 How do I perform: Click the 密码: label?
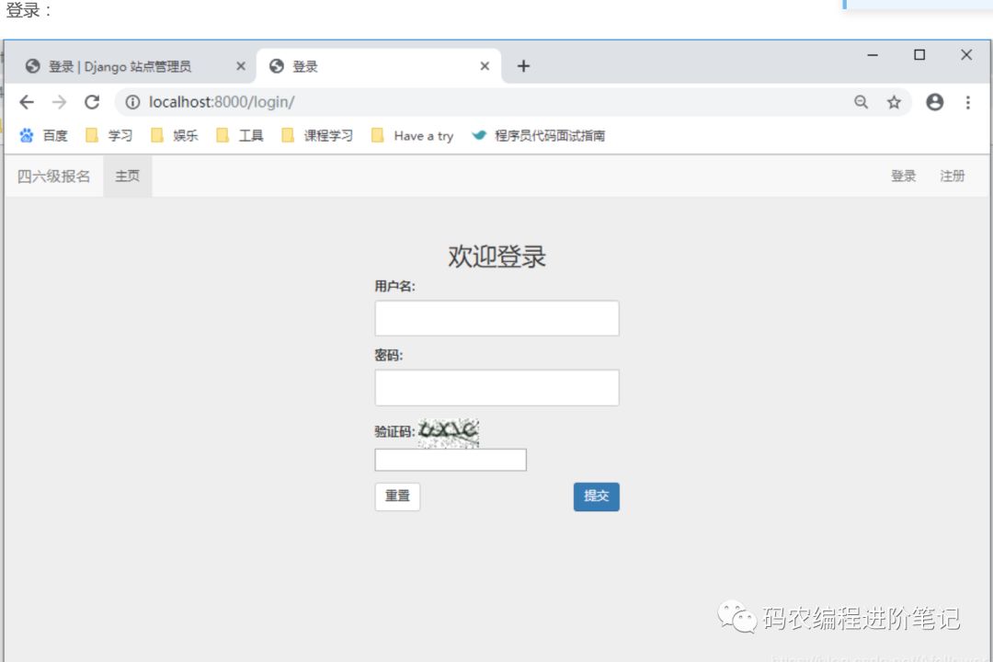[388, 356]
